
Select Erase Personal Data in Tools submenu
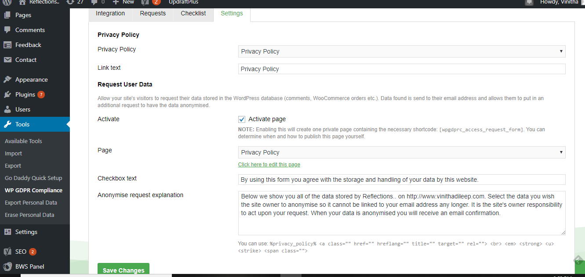point(29,215)
